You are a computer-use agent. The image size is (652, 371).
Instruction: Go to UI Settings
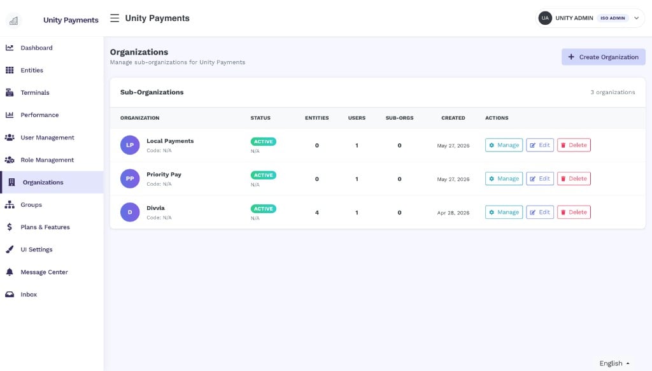coord(52,249)
